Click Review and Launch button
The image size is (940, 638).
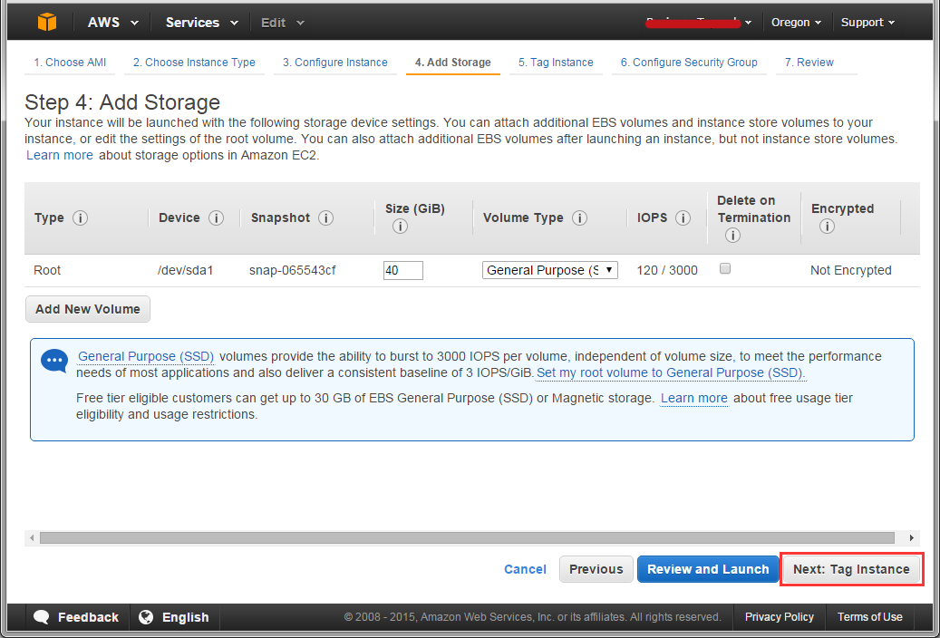tap(708, 569)
